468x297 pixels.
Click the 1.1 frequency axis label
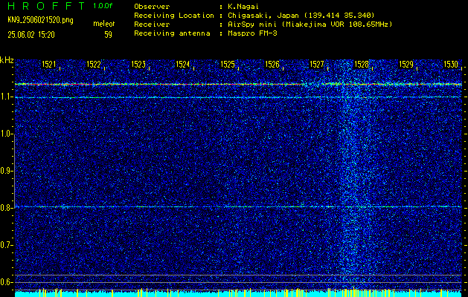click(x=6, y=97)
